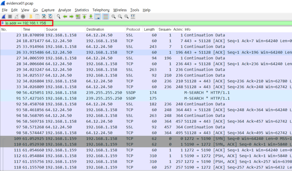
Task: Open a capture file via folder icon
Action: 31,17
